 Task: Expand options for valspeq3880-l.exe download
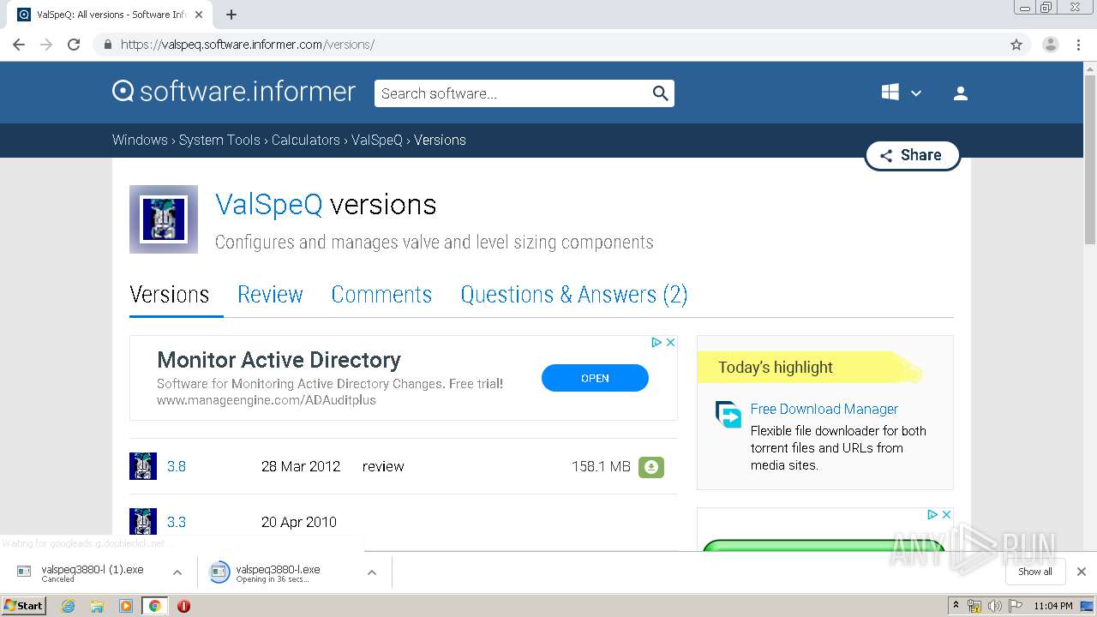click(x=372, y=572)
